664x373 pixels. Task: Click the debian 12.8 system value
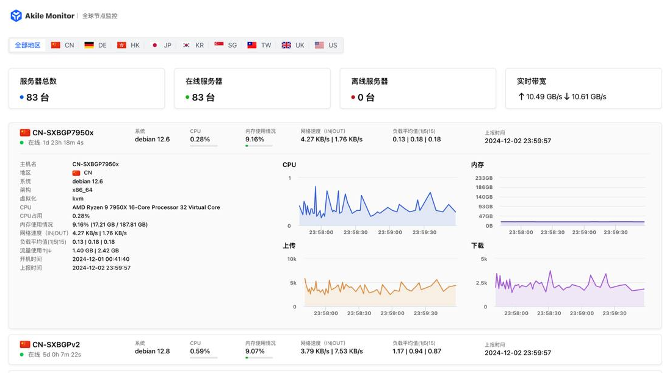153,351
